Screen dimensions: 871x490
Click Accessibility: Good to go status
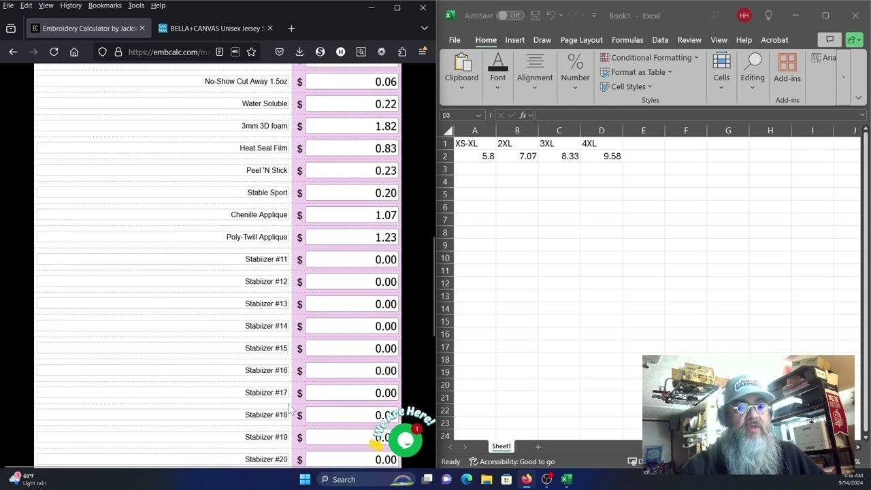pyautogui.click(x=512, y=461)
